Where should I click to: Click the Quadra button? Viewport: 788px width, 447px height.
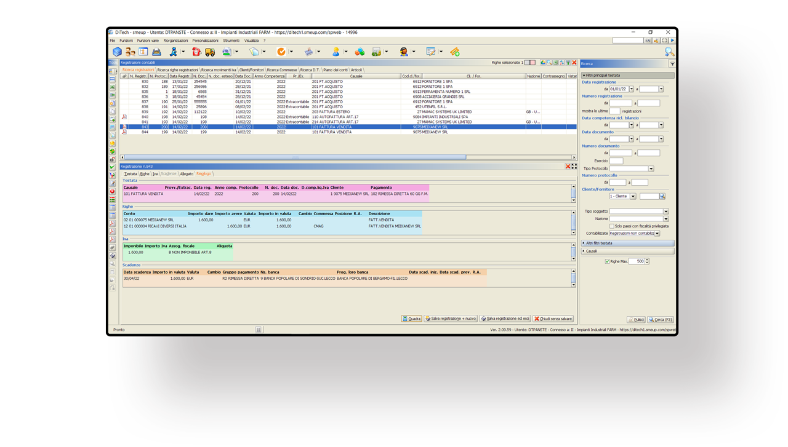point(412,318)
